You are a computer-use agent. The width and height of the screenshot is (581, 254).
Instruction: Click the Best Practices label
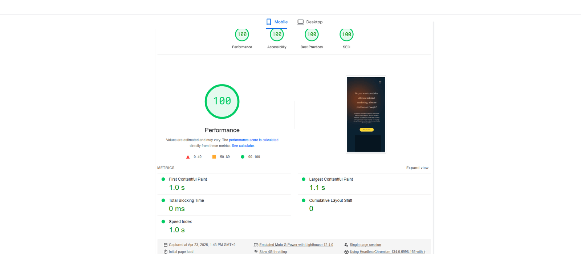point(312,47)
